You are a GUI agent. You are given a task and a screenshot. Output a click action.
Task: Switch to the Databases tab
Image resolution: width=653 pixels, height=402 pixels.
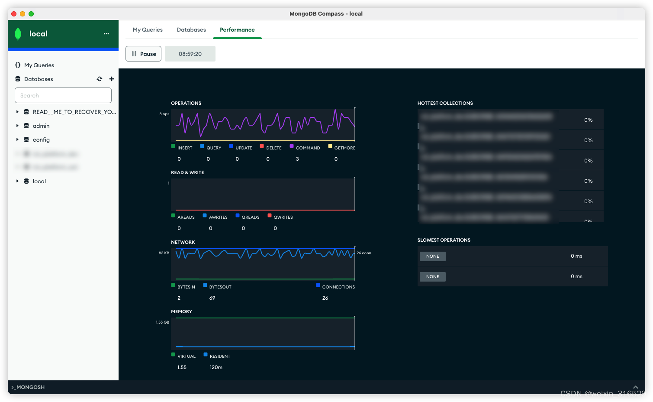coord(191,30)
